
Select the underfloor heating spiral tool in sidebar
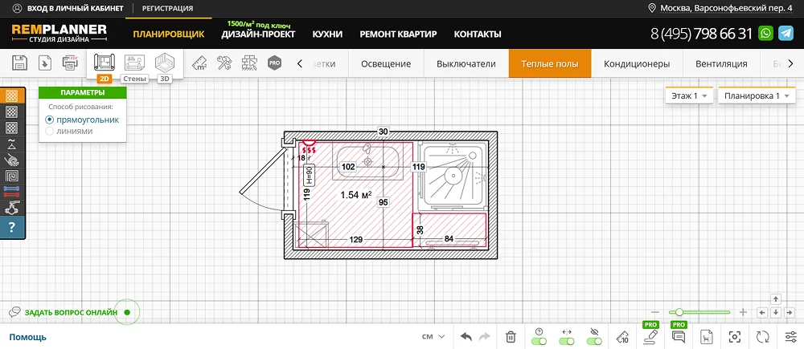tap(12, 176)
